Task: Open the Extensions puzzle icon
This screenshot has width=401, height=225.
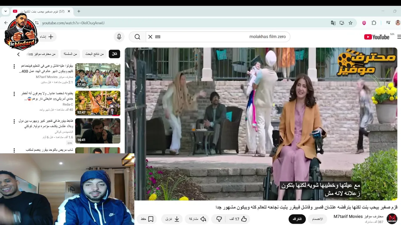Action: click(x=374, y=23)
